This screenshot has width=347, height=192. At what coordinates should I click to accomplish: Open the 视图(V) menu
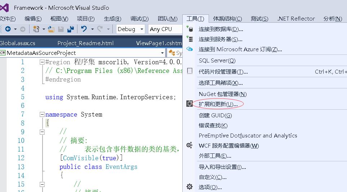[x=59, y=19]
